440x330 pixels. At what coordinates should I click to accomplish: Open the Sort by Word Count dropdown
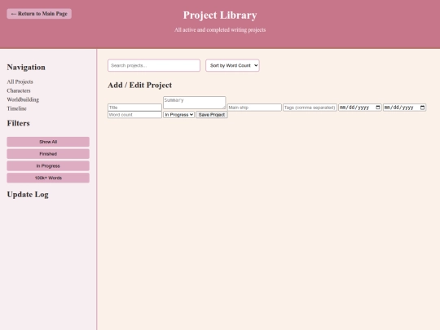232,65
